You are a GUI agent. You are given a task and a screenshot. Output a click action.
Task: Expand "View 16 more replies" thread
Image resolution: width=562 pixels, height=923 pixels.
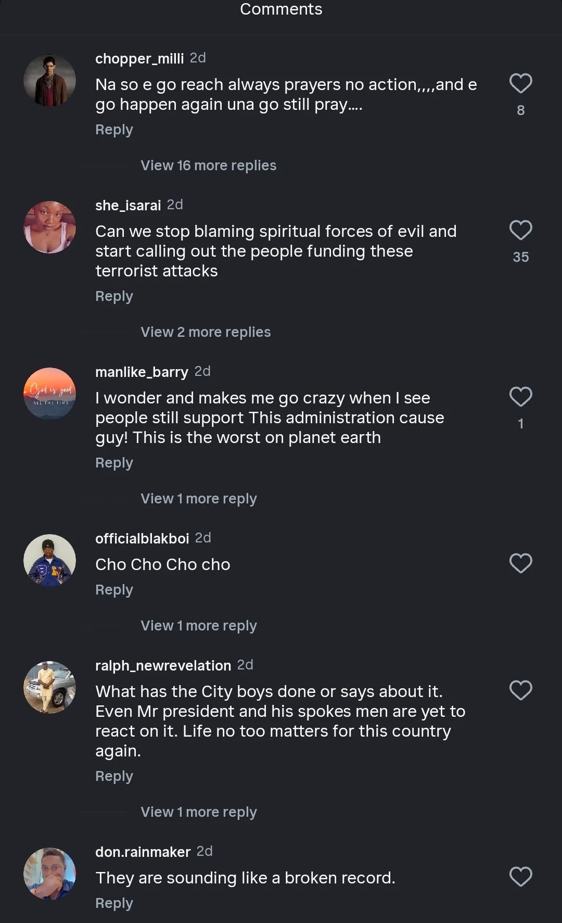point(208,166)
